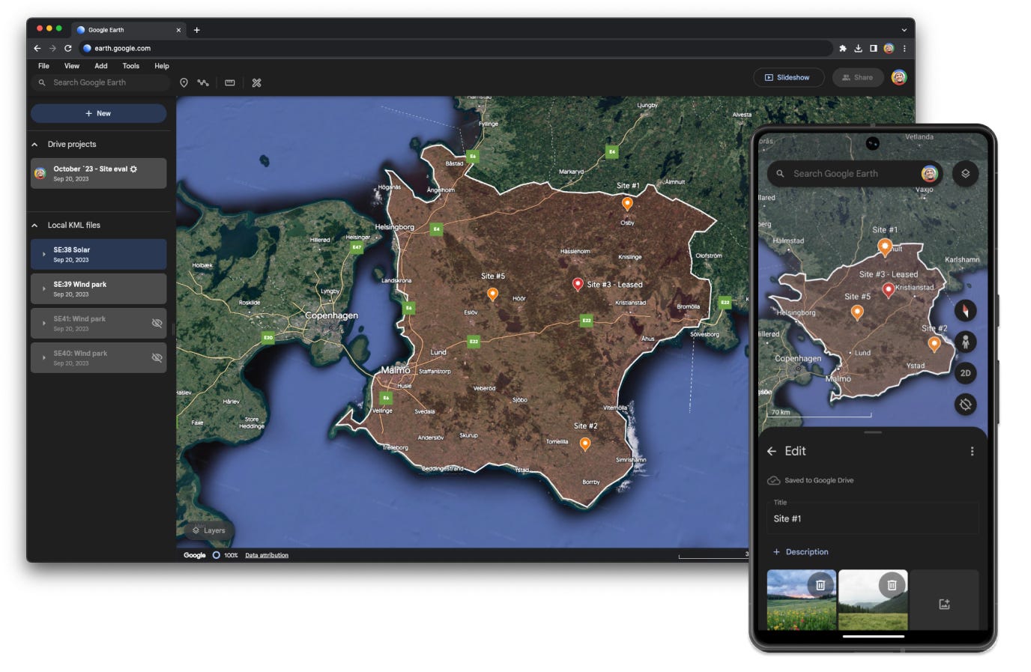Screen dimensions: 1031x672
Task: Tap the back arrow next to Edit on phone
Action: (772, 451)
